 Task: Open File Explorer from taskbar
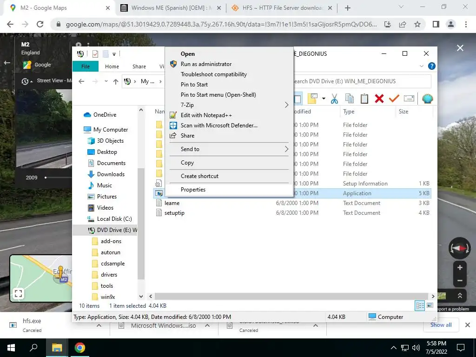click(57, 348)
